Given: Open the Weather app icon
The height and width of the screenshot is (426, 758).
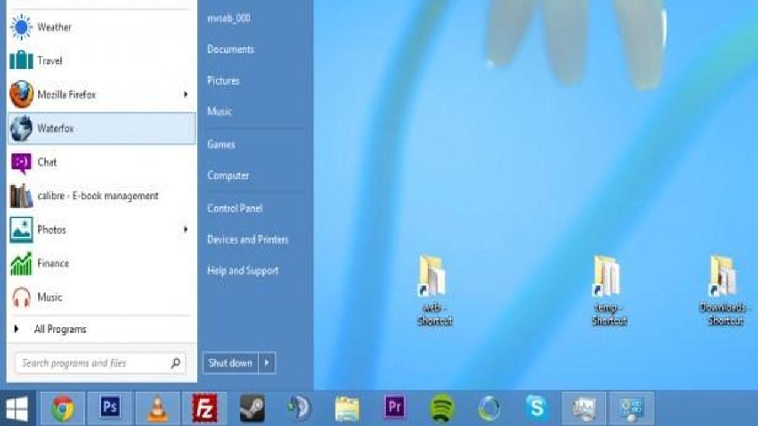Looking at the screenshot, I should [x=21, y=27].
